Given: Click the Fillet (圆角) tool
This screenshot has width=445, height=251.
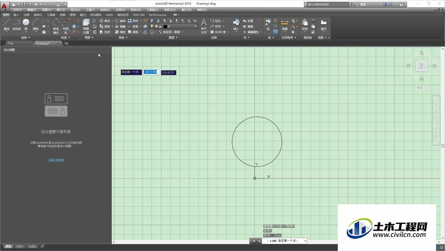Looking at the screenshot, I should [133, 32].
